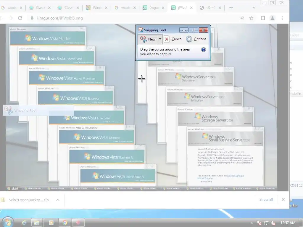The image size is (303, 227).
Task: Go back in Chrome
Action: (1, 18)
